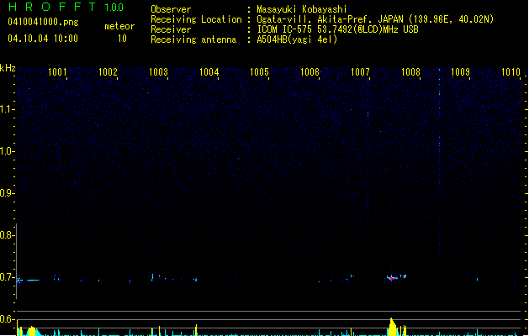Click the date stamp 04.10.04 10:00
The image size is (529, 336).
click(x=43, y=39)
